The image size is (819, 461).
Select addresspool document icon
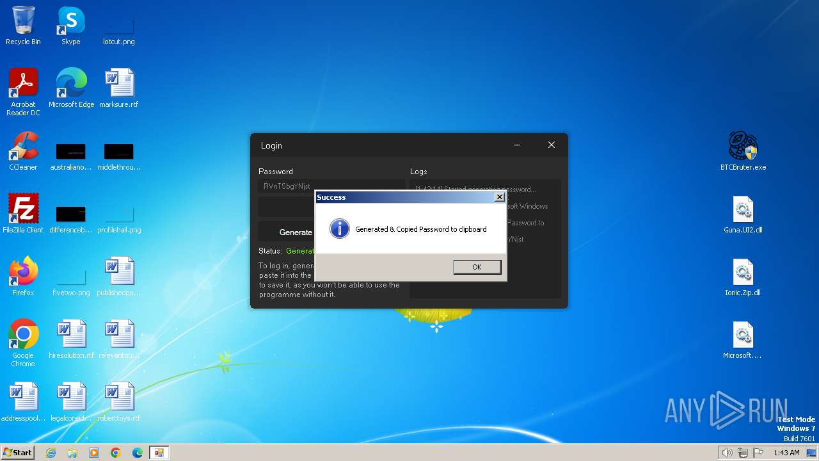(23, 402)
